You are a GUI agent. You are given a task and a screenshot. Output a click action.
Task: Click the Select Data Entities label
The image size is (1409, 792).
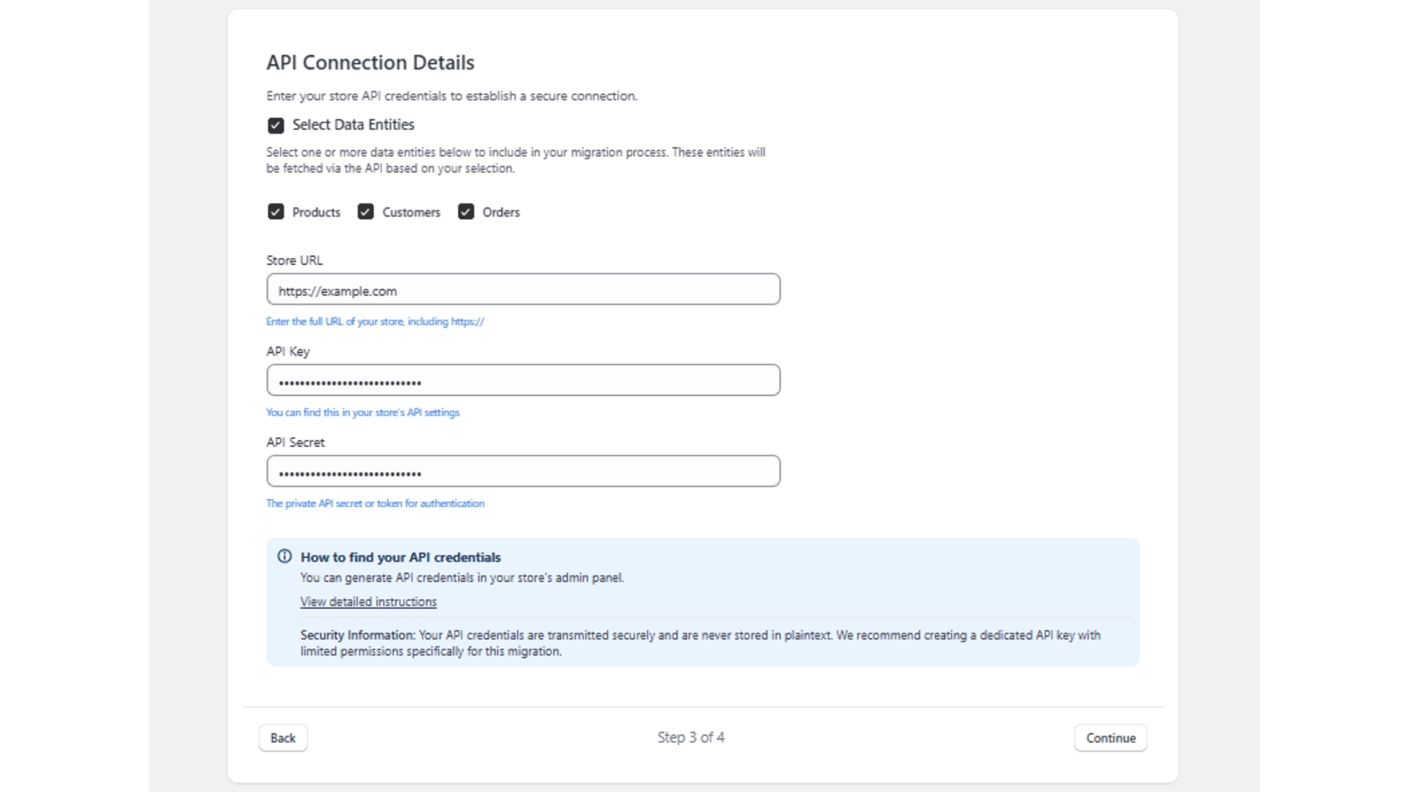pos(351,124)
